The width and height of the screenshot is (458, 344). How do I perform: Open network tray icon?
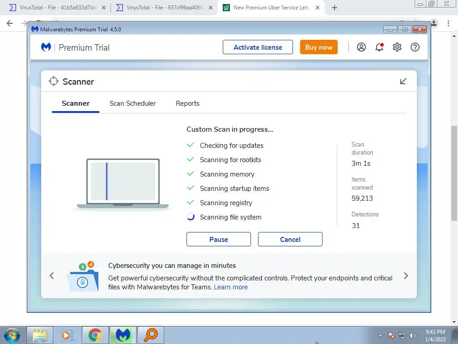point(402,335)
